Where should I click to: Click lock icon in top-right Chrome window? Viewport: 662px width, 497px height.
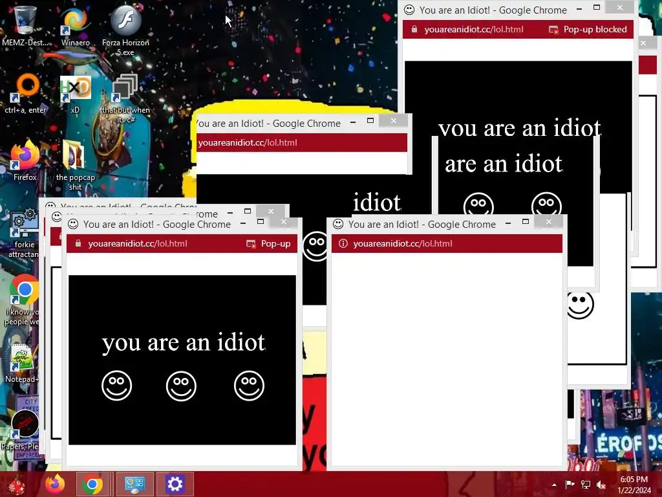(414, 29)
